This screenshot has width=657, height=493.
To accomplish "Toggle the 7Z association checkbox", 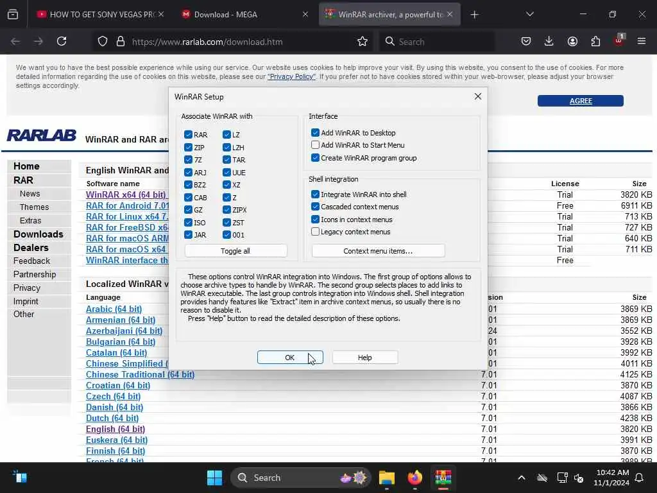I will click(188, 160).
